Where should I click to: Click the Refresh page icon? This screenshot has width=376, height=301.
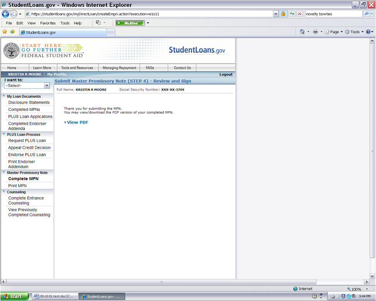pyautogui.click(x=292, y=14)
